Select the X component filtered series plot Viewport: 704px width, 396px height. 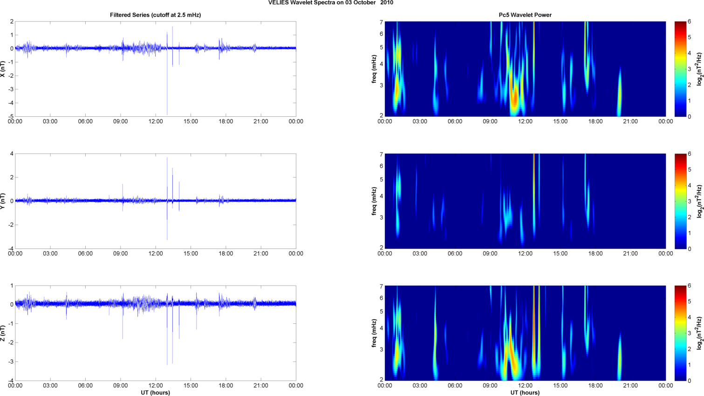tap(156, 69)
